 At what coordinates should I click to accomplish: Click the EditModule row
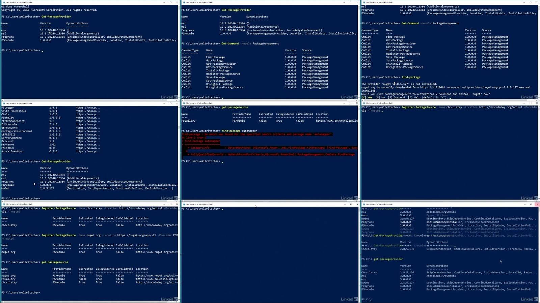(x=51, y=124)
